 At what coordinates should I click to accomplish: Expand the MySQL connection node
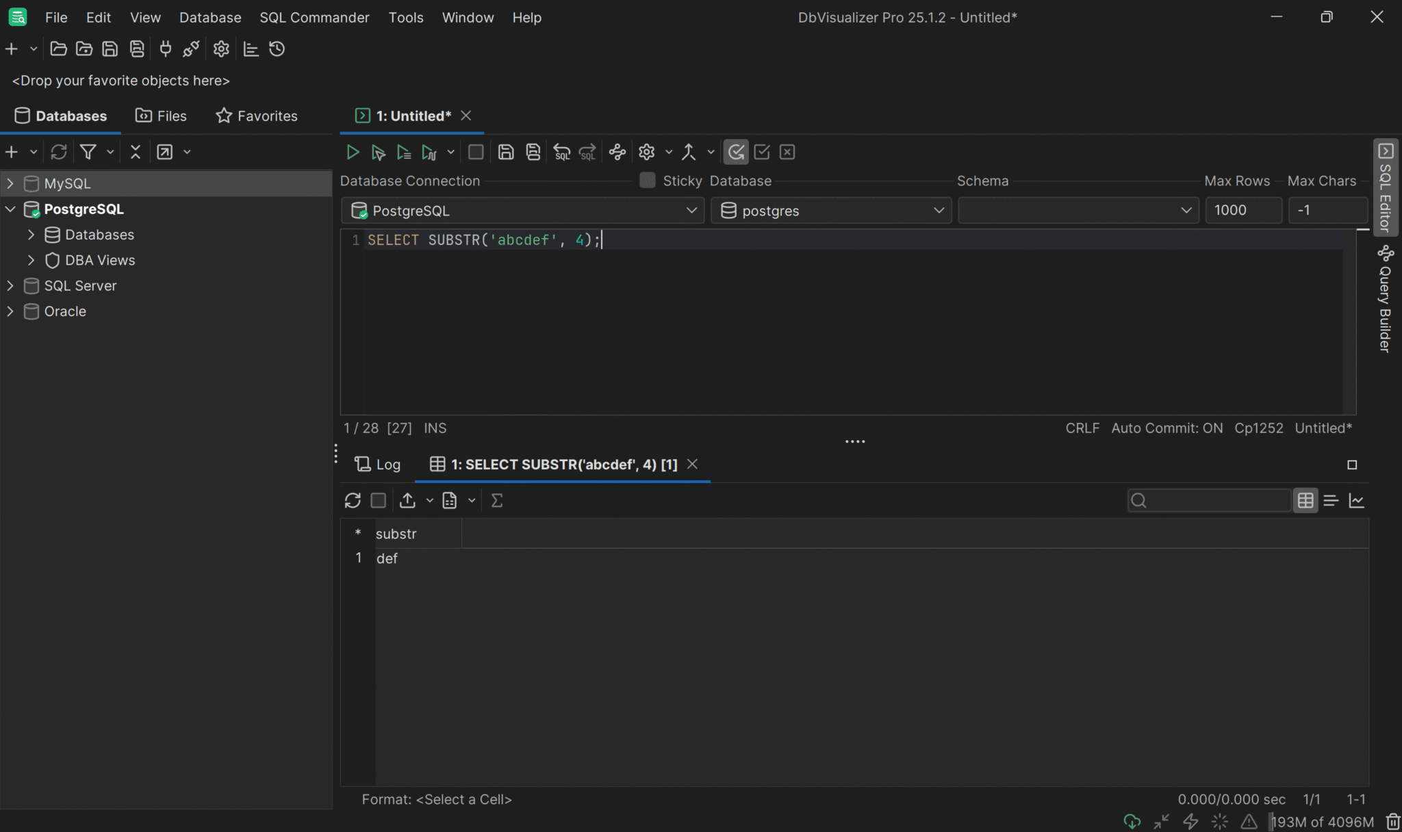[x=10, y=183]
